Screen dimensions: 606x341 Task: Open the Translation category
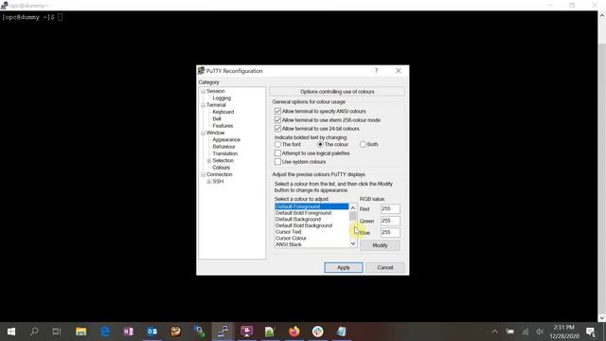click(225, 153)
